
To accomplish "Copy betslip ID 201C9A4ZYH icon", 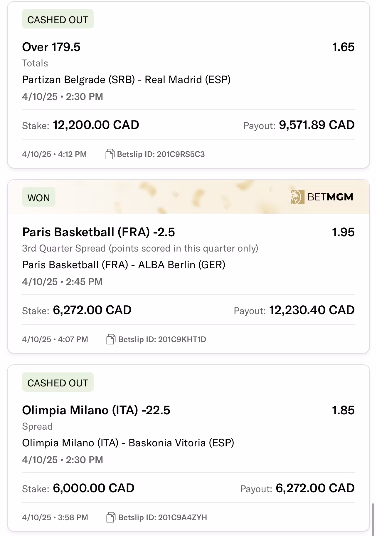I will click(110, 517).
